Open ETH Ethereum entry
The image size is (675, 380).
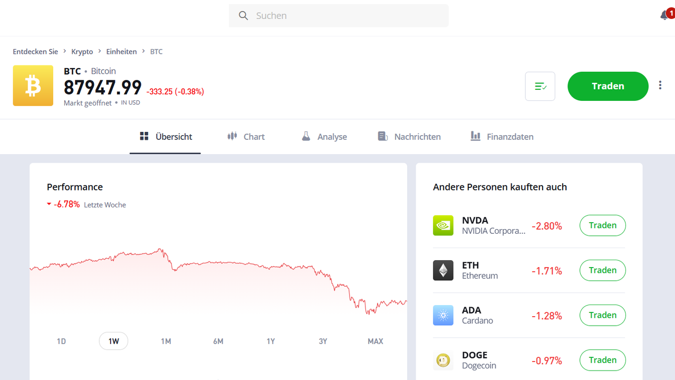click(480, 270)
